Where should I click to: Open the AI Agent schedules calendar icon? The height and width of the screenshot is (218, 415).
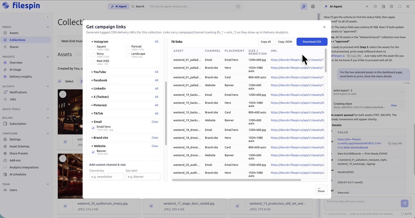(384, 7)
